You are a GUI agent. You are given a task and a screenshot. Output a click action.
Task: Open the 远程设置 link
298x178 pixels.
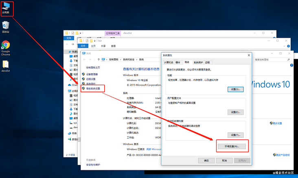coord(91,79)
